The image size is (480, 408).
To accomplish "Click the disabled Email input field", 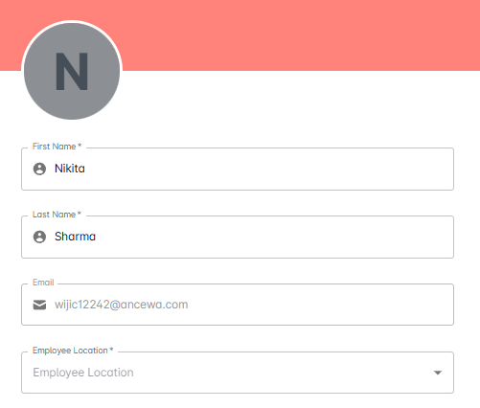I will (238, 305).
